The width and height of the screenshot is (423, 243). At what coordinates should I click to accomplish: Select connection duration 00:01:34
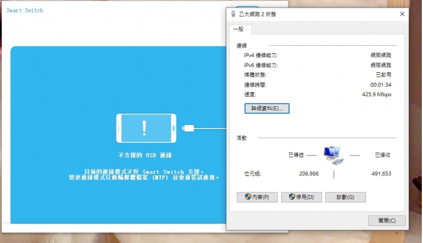pyautogui.click(x=381, y=85)
